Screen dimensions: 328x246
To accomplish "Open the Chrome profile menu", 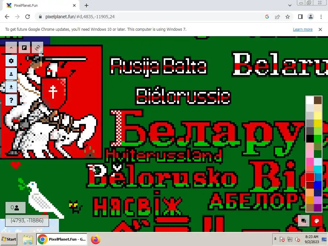I will pos(311,17).
